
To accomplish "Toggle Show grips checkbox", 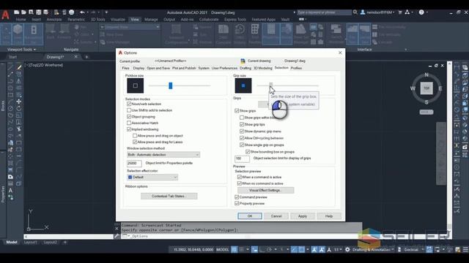I will pyautogui.click(x=237, y=110).
